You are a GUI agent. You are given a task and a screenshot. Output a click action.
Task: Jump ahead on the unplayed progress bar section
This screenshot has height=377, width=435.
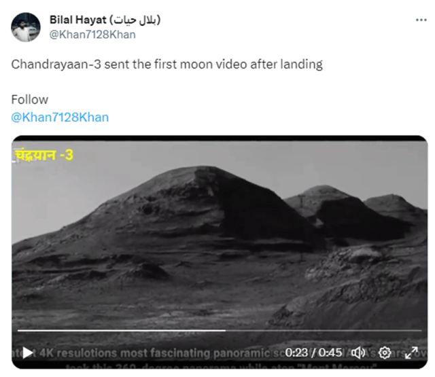324,330
